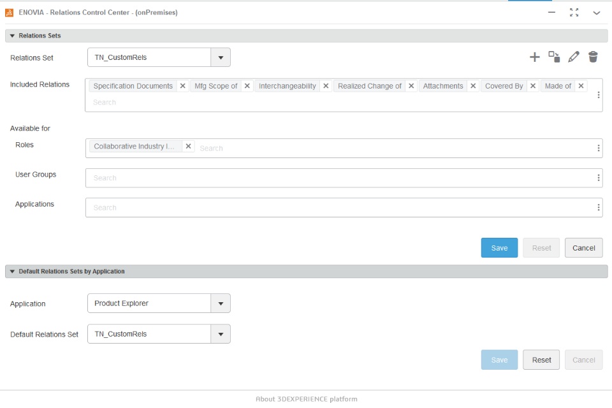This screenshot has height=408, width=612.
Task: Click the trash delete relations set icon
Action: 593,57
